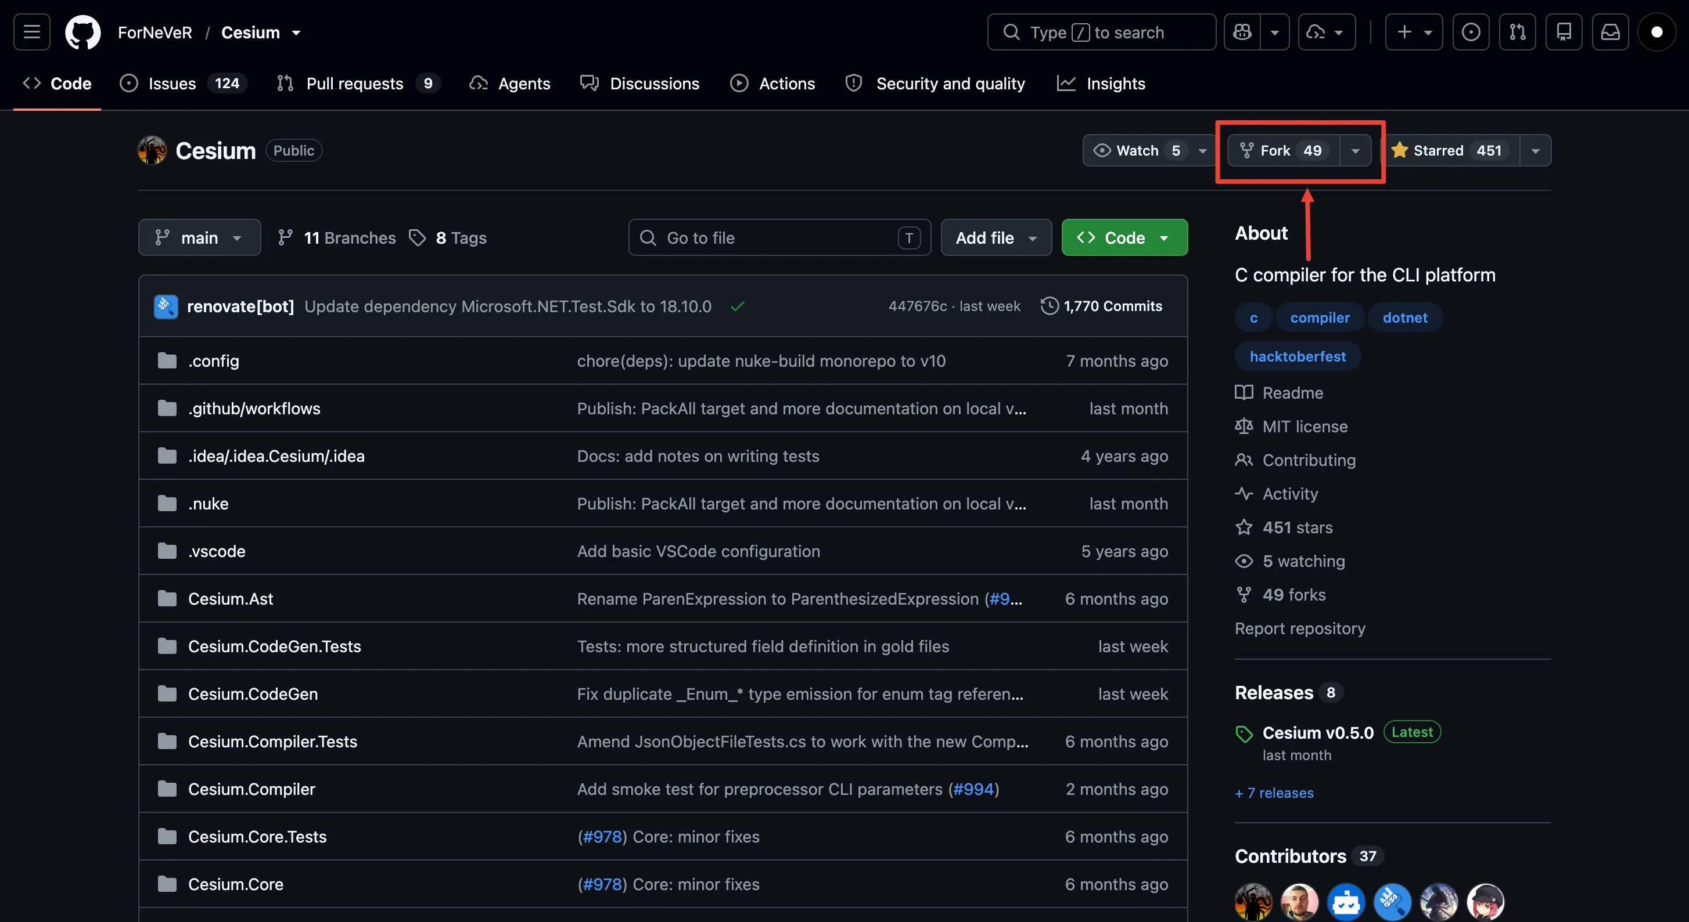This screenshot has height=922, width=1689.
Task: Click the + 7 releases link
Action: click(x=1274, y=793)
